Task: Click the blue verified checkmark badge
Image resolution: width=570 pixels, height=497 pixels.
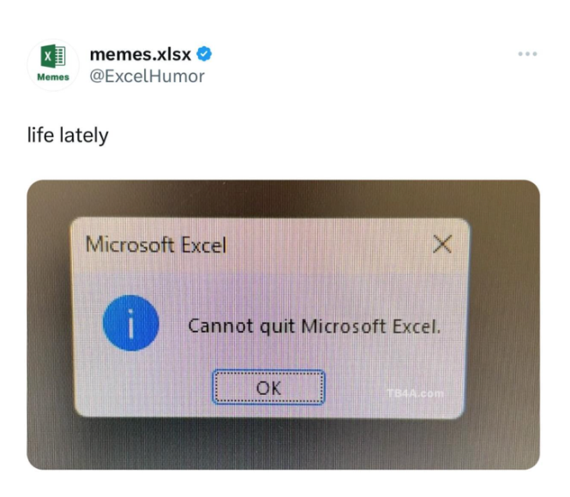Action: 204,54
